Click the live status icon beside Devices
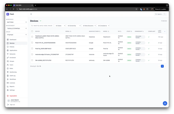 click(41, 21)
